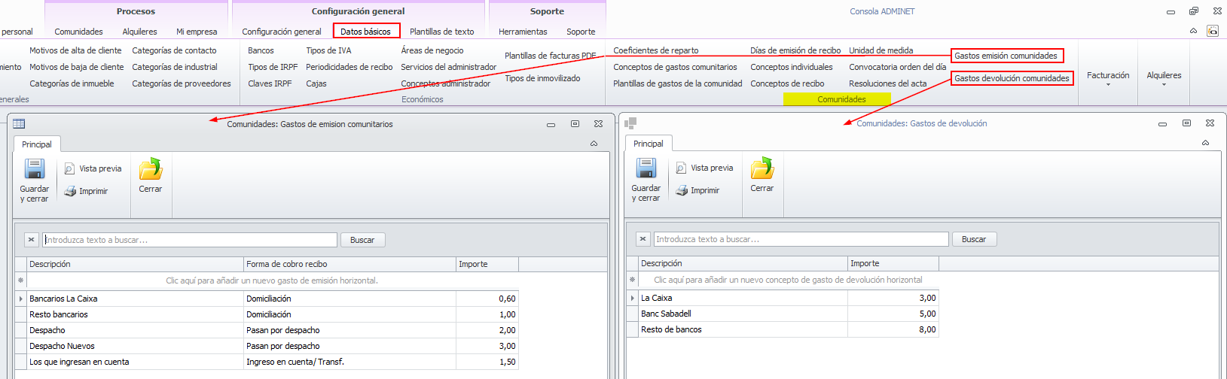
Task: Click Buscar button in emisión window
Action: (362, 240)
